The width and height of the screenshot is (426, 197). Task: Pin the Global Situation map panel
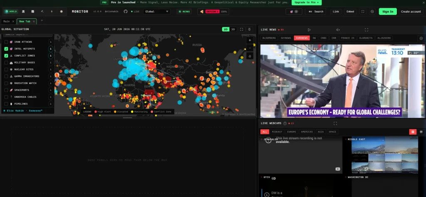point(249,30)
